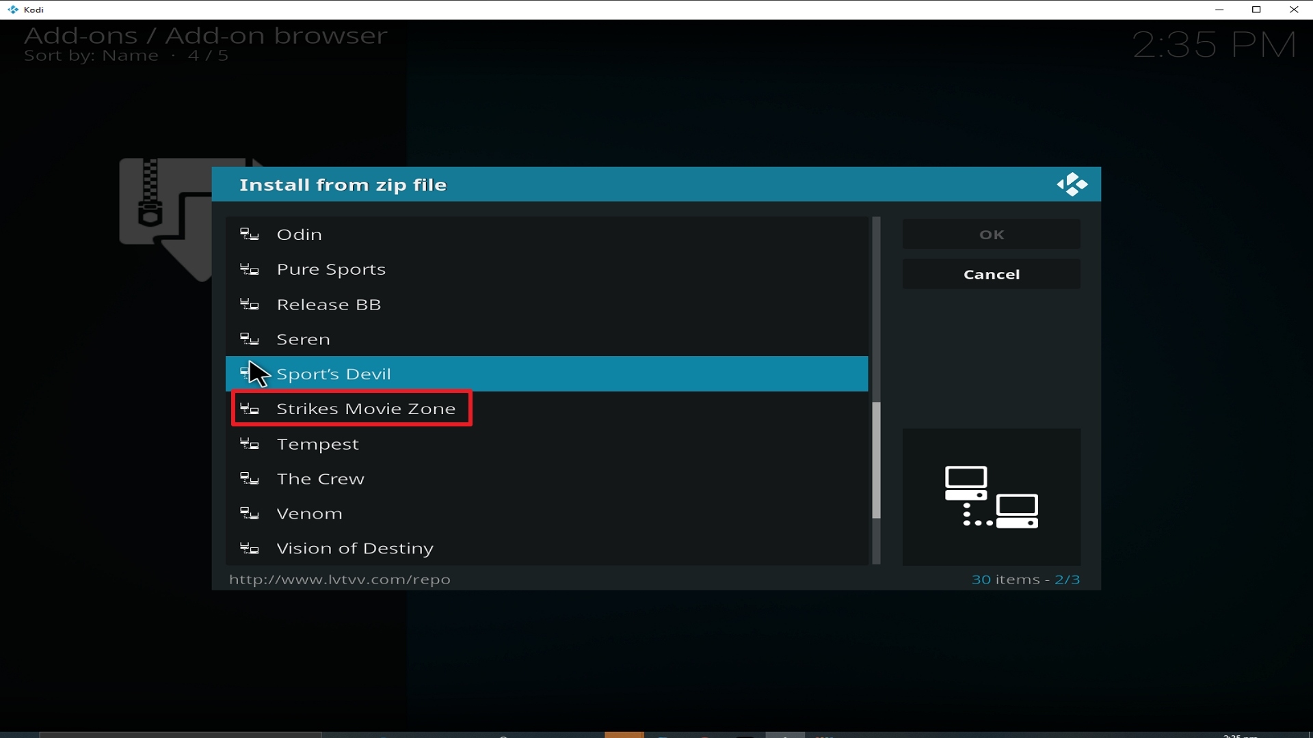1313x738 pixels.
Task: Maximize the Kodi window
Action: pos(1256,10)
